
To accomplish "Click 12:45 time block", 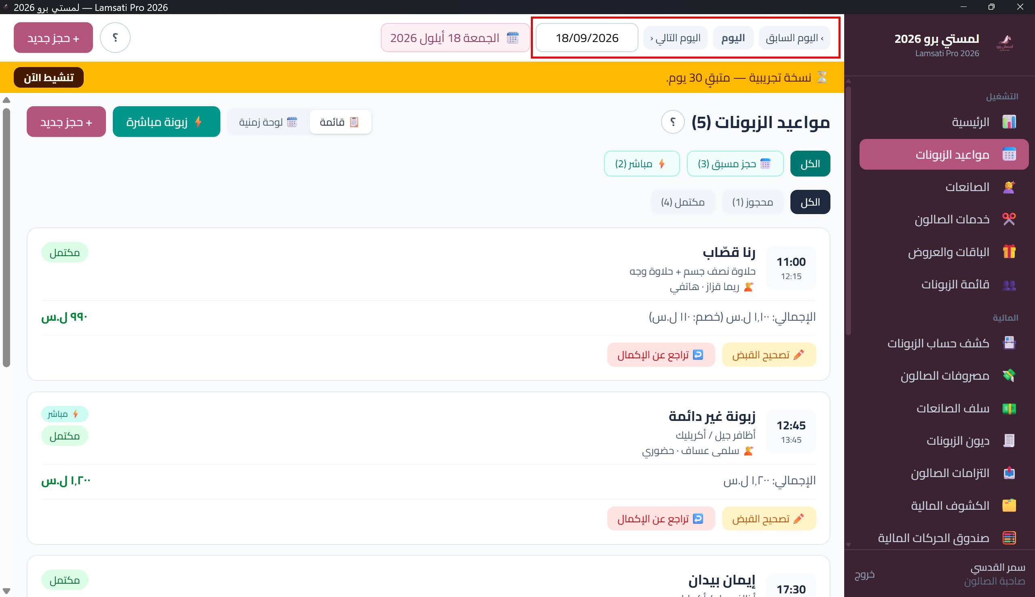I will [791, 431].
